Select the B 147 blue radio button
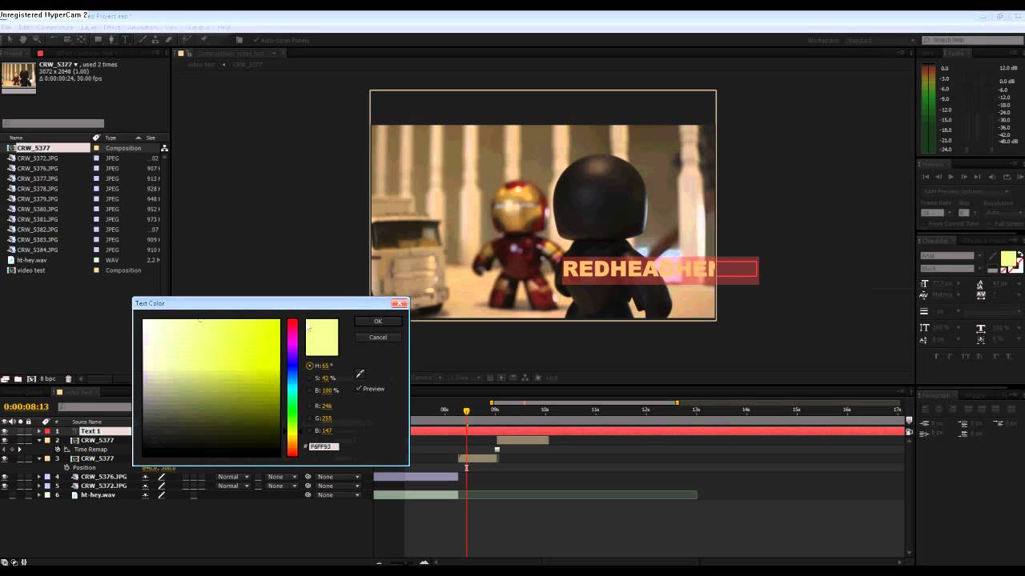Screen dimensions: 1025x576 tap(310, 430)
